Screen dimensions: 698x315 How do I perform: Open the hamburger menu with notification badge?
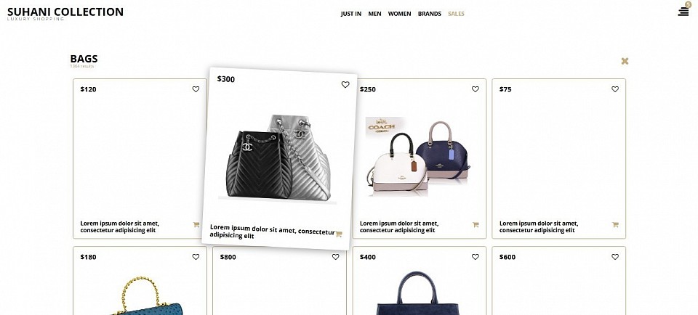pos(683,10)
